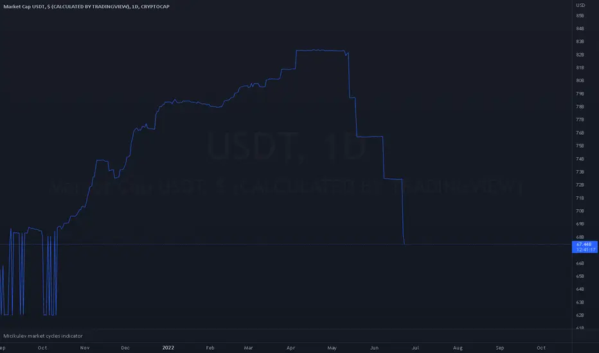This screenshot has height=353, width=599.
Task: Click the 80B price axis label
Action: (580, 80)
